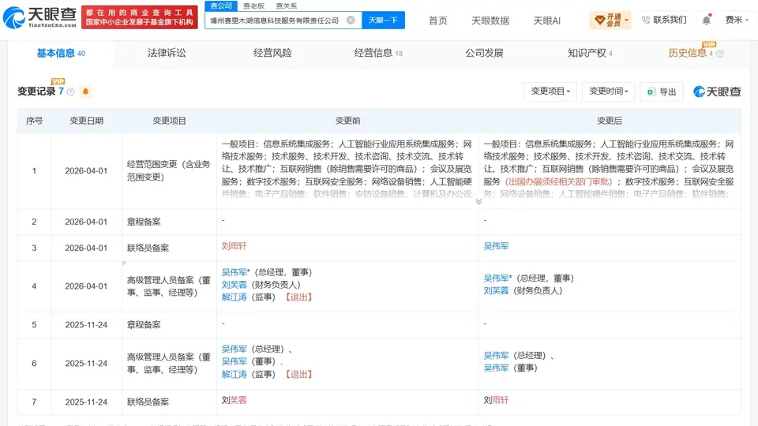Select the 查老板 search mode tab
The image size is (758, 426).
pos(253,6)
